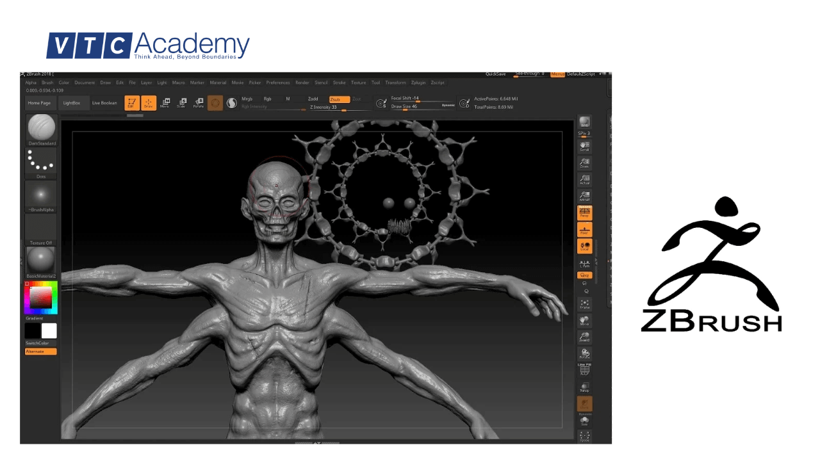Click the Gizmo 3D round icon
820x461 pixels.
point(215,103)
